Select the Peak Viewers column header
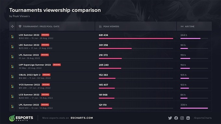The image size is (221, 124). [136, 26]
